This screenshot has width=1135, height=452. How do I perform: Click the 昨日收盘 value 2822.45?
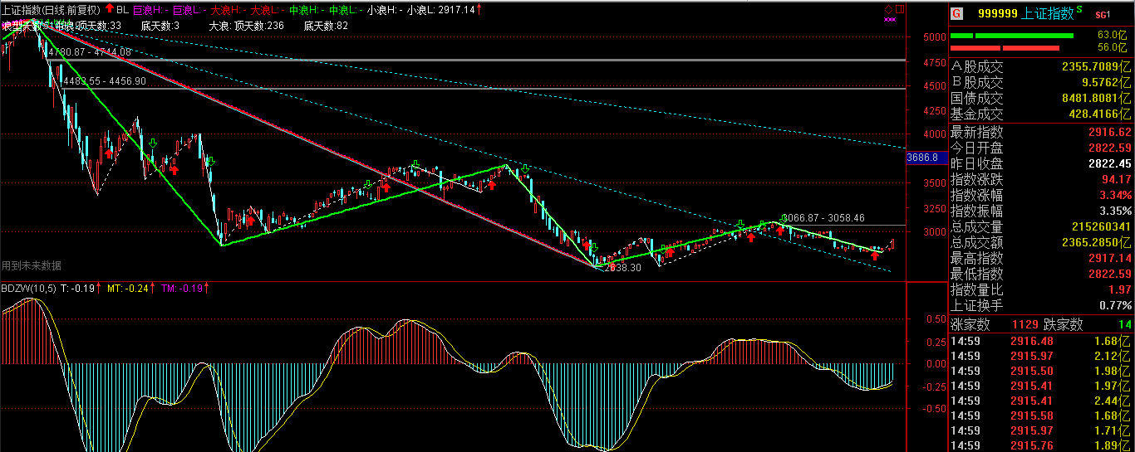point(1108,163)
